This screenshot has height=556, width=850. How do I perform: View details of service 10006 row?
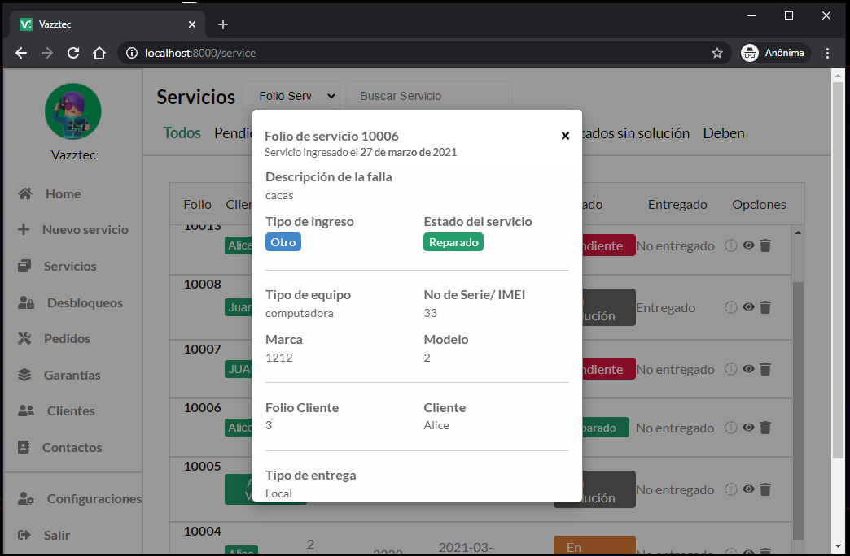[748, 427]
